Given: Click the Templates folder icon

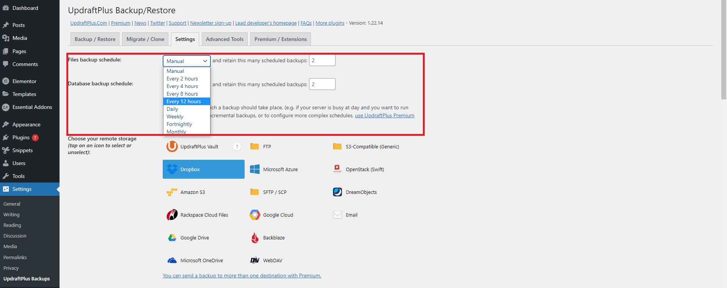Looking at the screenshot, I should click(x=6, y=94).
